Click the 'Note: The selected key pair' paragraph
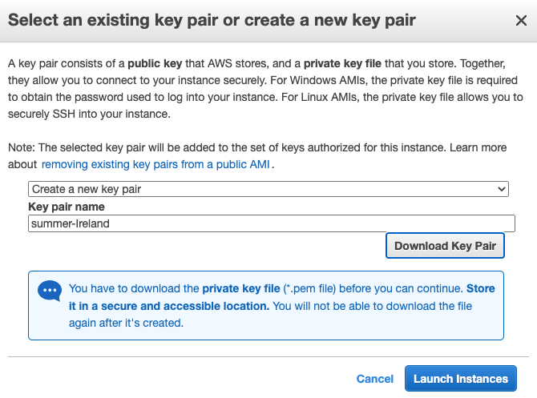 click(257, 156)
